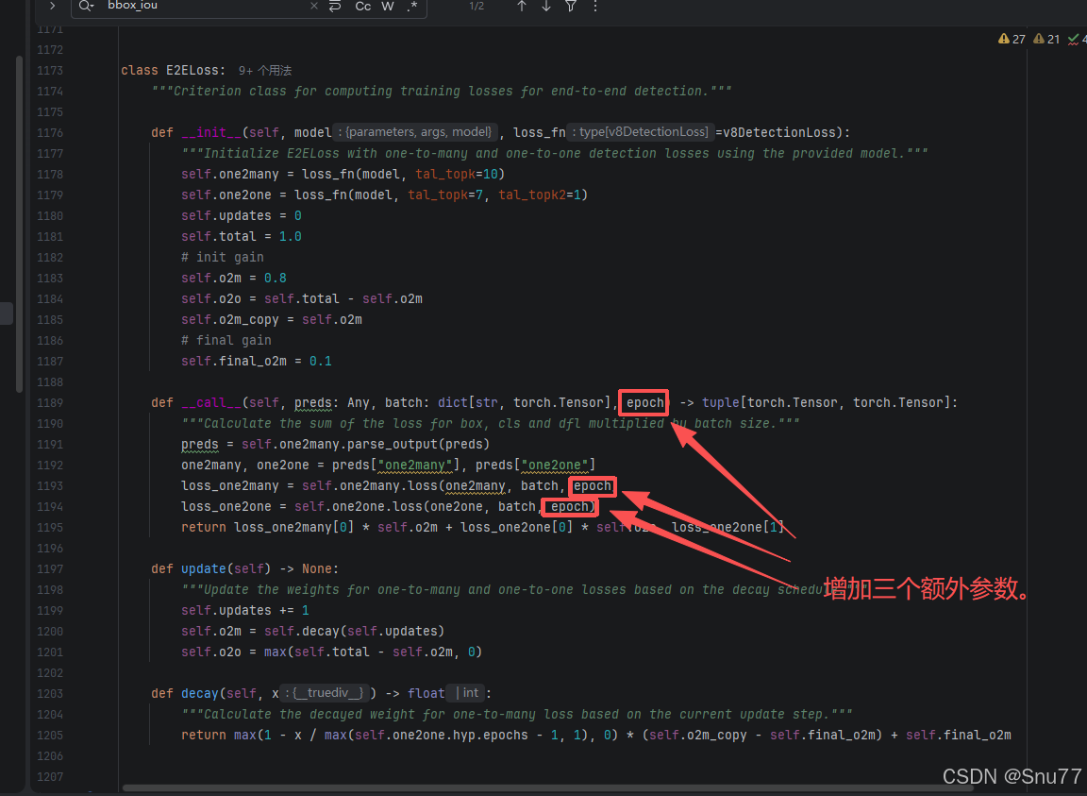
Task: Click epoch argument in one2many.loss call
Action: tap(592, 485)
